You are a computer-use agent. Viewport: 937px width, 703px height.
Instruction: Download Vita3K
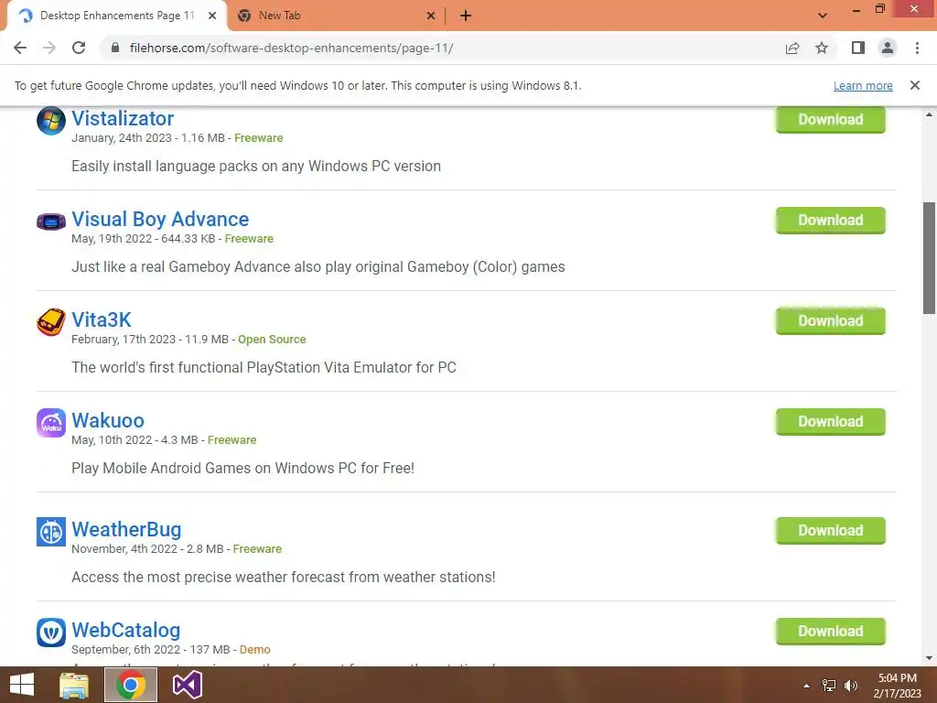point(830,321)
